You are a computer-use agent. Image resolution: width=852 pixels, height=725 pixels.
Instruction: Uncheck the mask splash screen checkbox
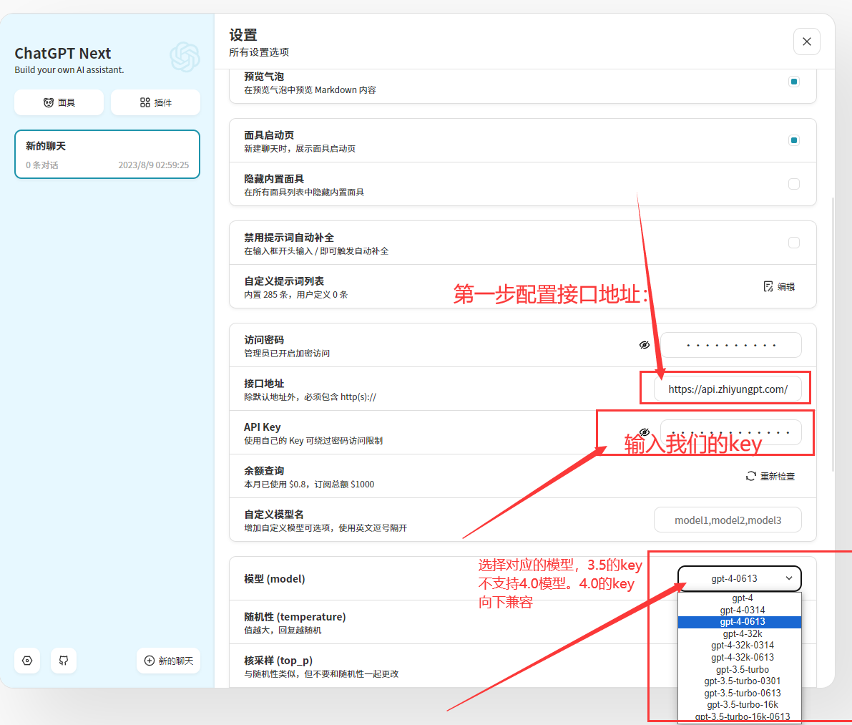793,140
